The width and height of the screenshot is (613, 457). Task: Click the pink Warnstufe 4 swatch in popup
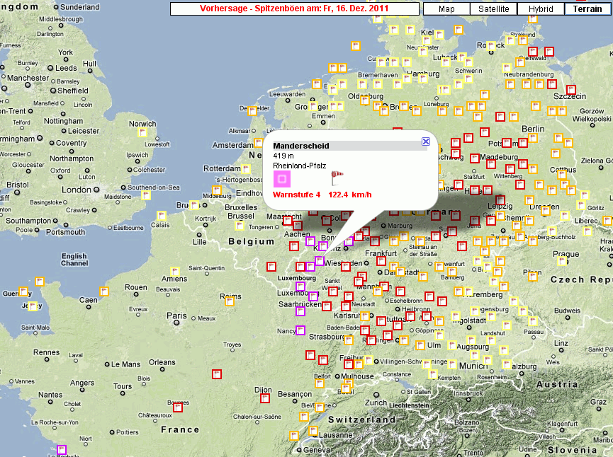[x=281, y=179]
